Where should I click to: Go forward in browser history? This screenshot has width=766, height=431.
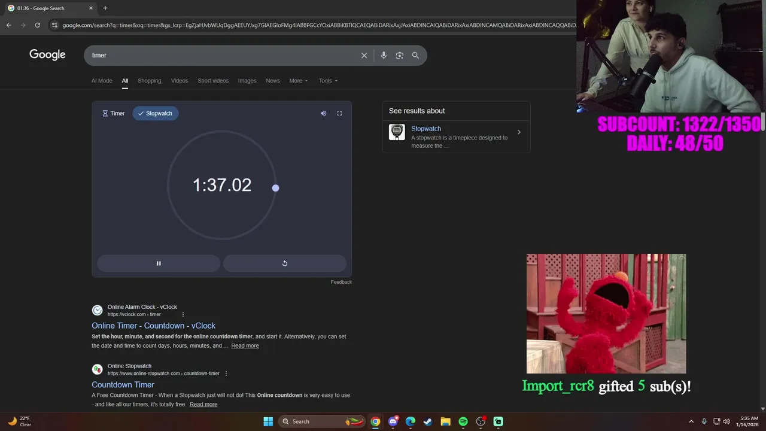click(23, 25)
